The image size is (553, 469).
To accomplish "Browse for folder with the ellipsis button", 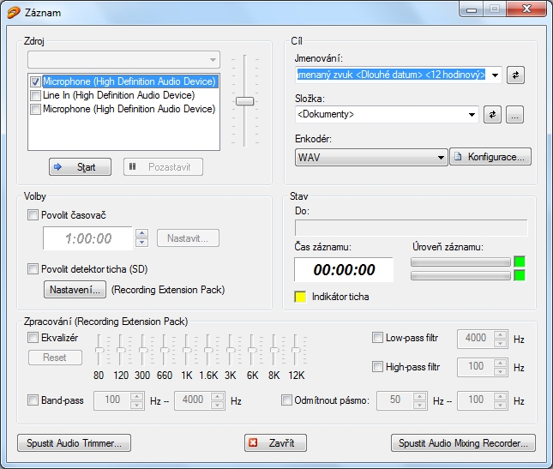I will coord(515,115).
